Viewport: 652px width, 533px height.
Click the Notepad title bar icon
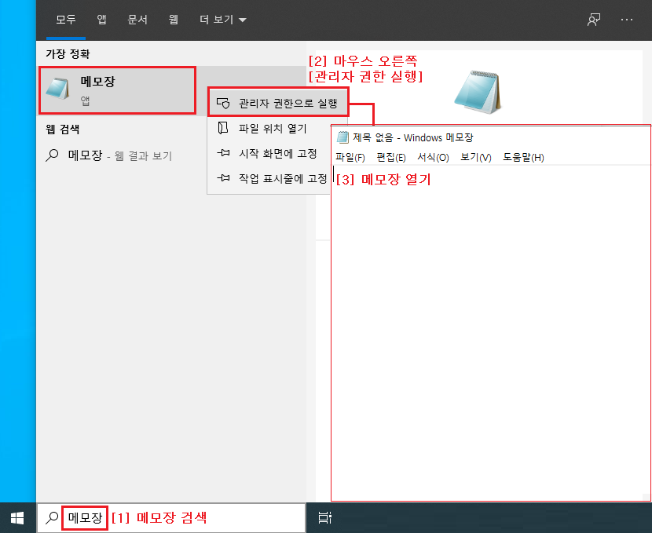(x=342, y=137)
